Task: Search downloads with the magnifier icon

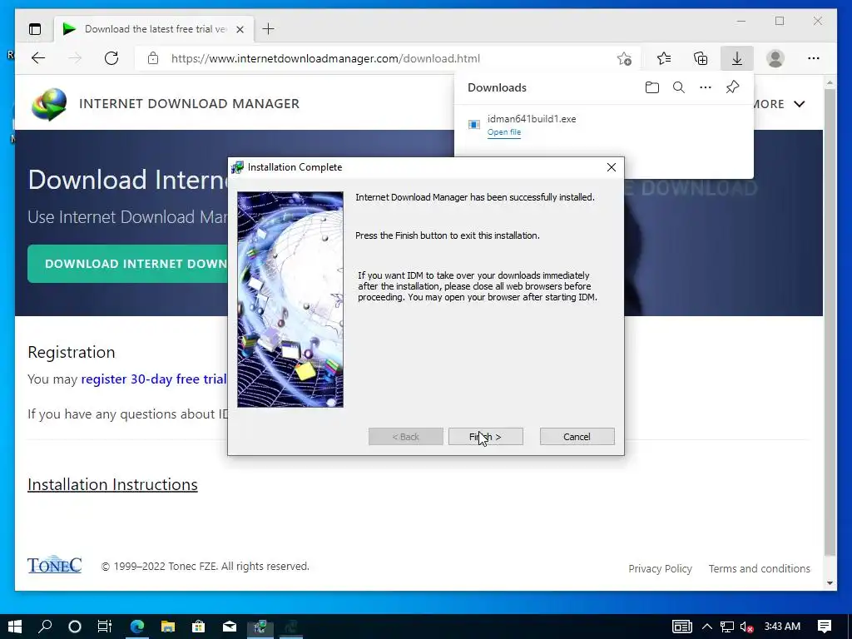Action: pos(679,87)
